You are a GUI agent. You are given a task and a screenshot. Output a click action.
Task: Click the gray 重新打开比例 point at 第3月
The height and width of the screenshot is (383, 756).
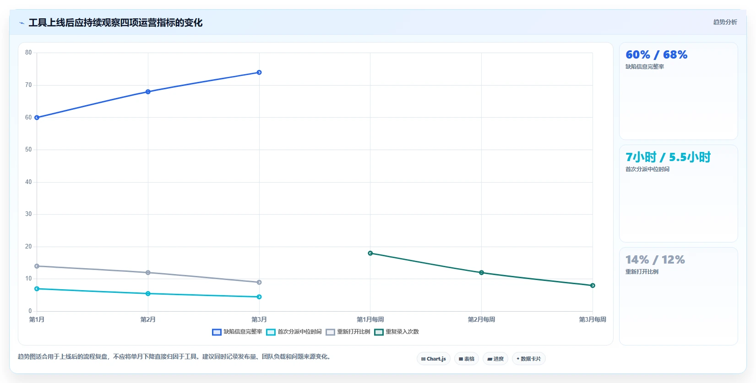click(259, 282)
